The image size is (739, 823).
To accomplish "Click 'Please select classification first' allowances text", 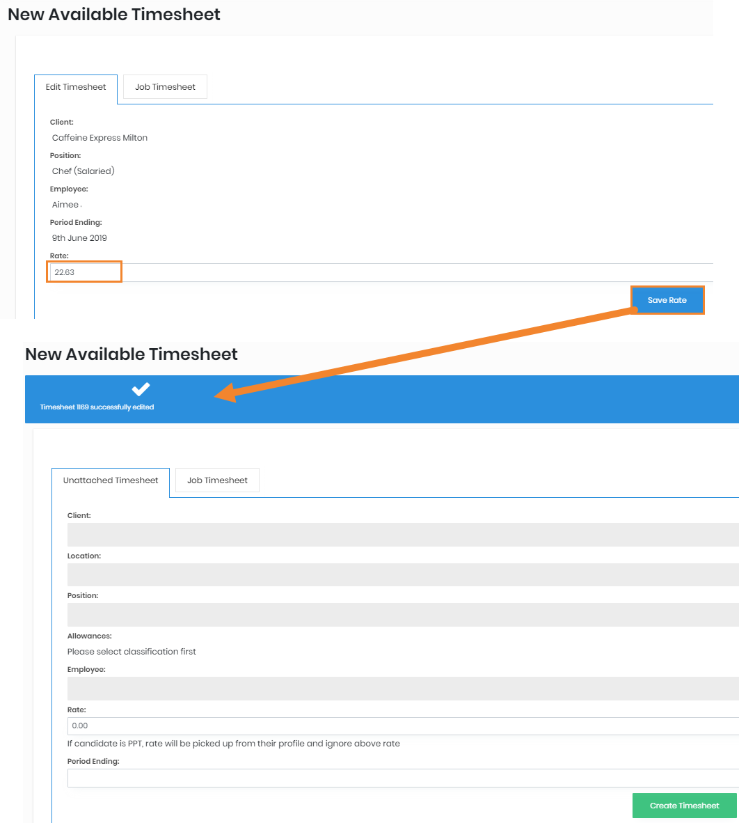I will tap(132, 652).
